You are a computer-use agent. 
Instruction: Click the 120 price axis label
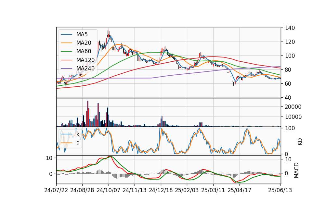[x=290, y=42]
